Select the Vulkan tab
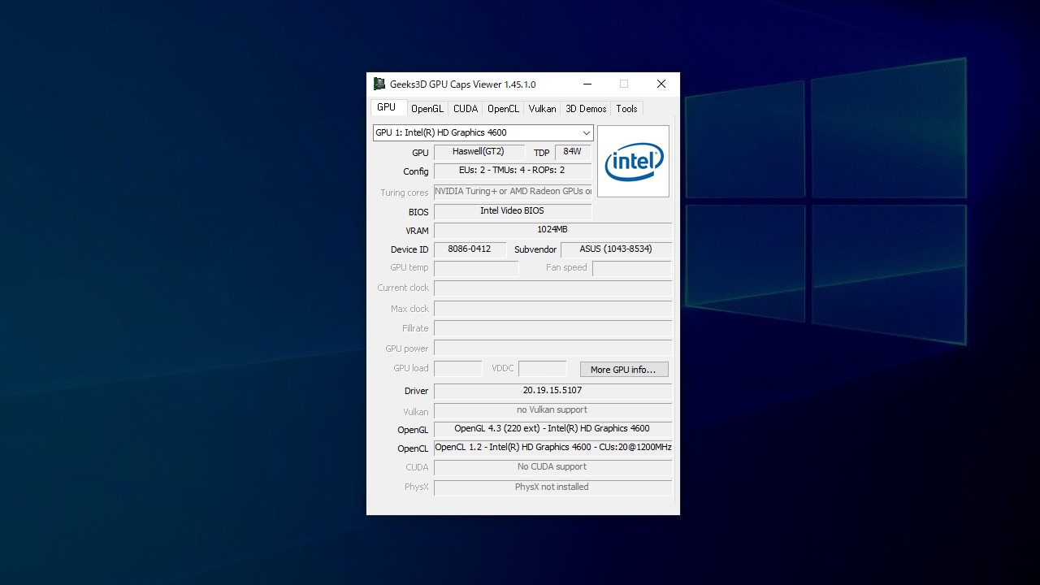This screenshot has width=1040, height=585. (x=542, y=109)
